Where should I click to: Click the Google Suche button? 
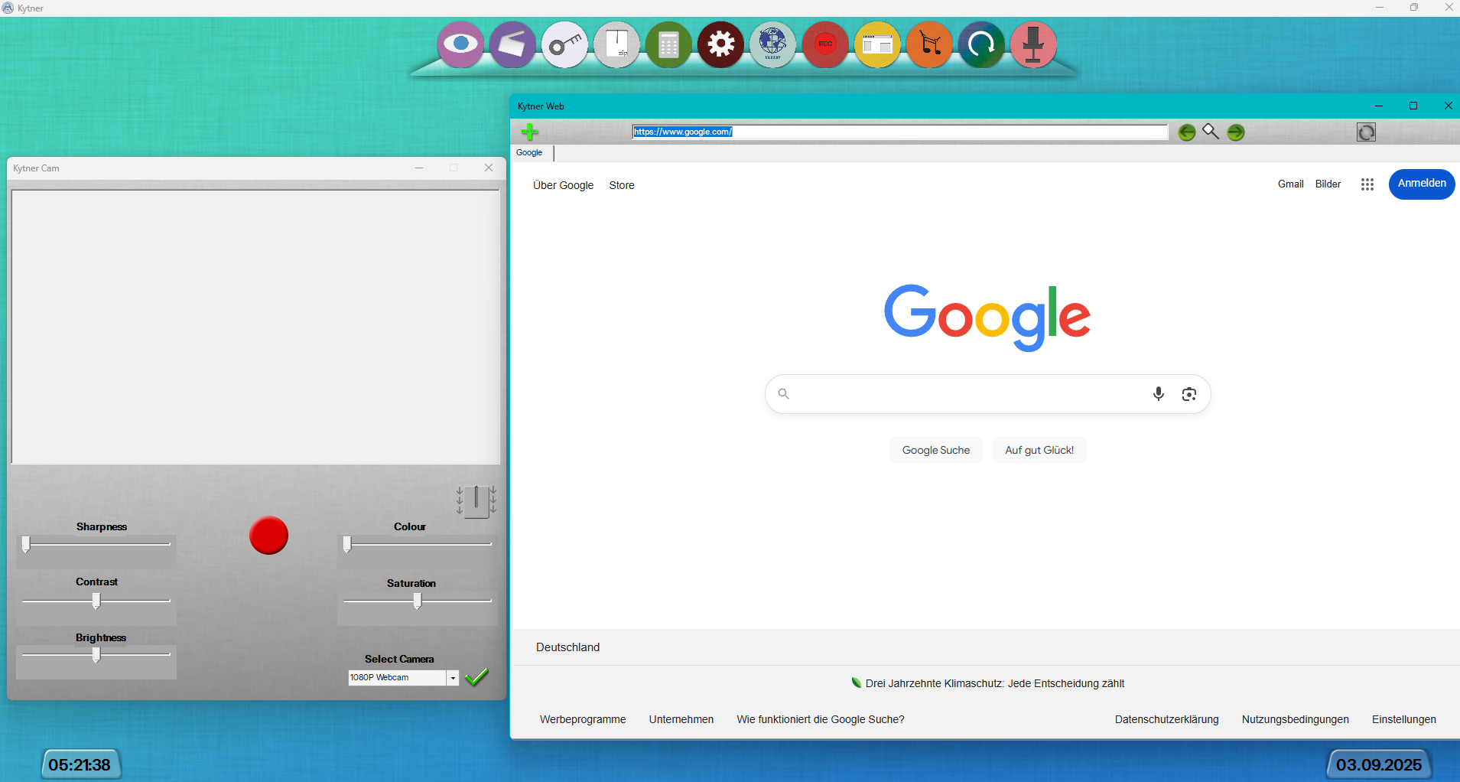pyautogui.click(x=936, y=450)
